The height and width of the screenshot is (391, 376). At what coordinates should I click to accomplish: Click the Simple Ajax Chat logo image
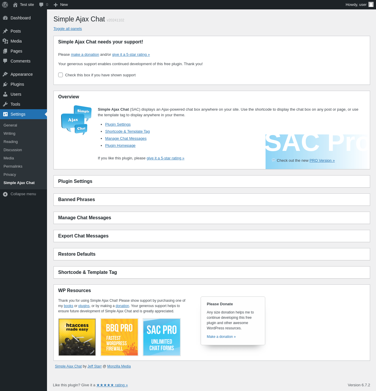click(x=76, y=120)
